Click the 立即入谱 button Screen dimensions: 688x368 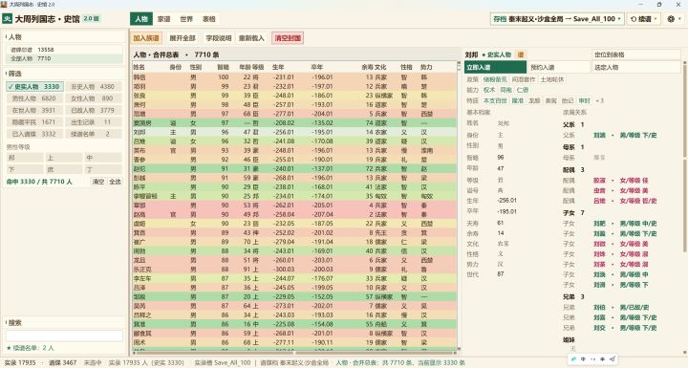coord(495,67)
